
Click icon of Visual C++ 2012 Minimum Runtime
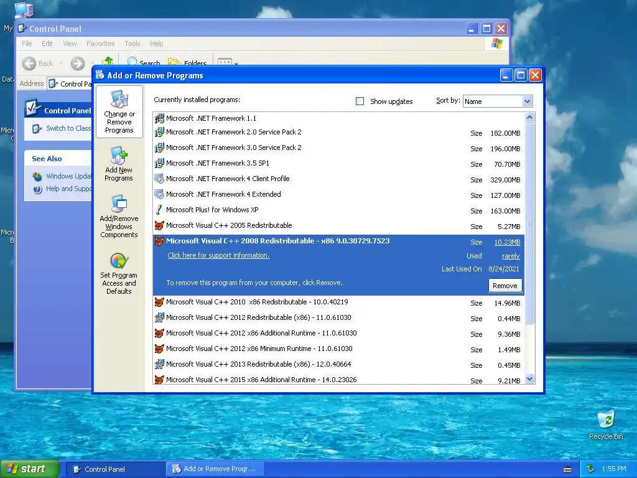pos(159,349)
